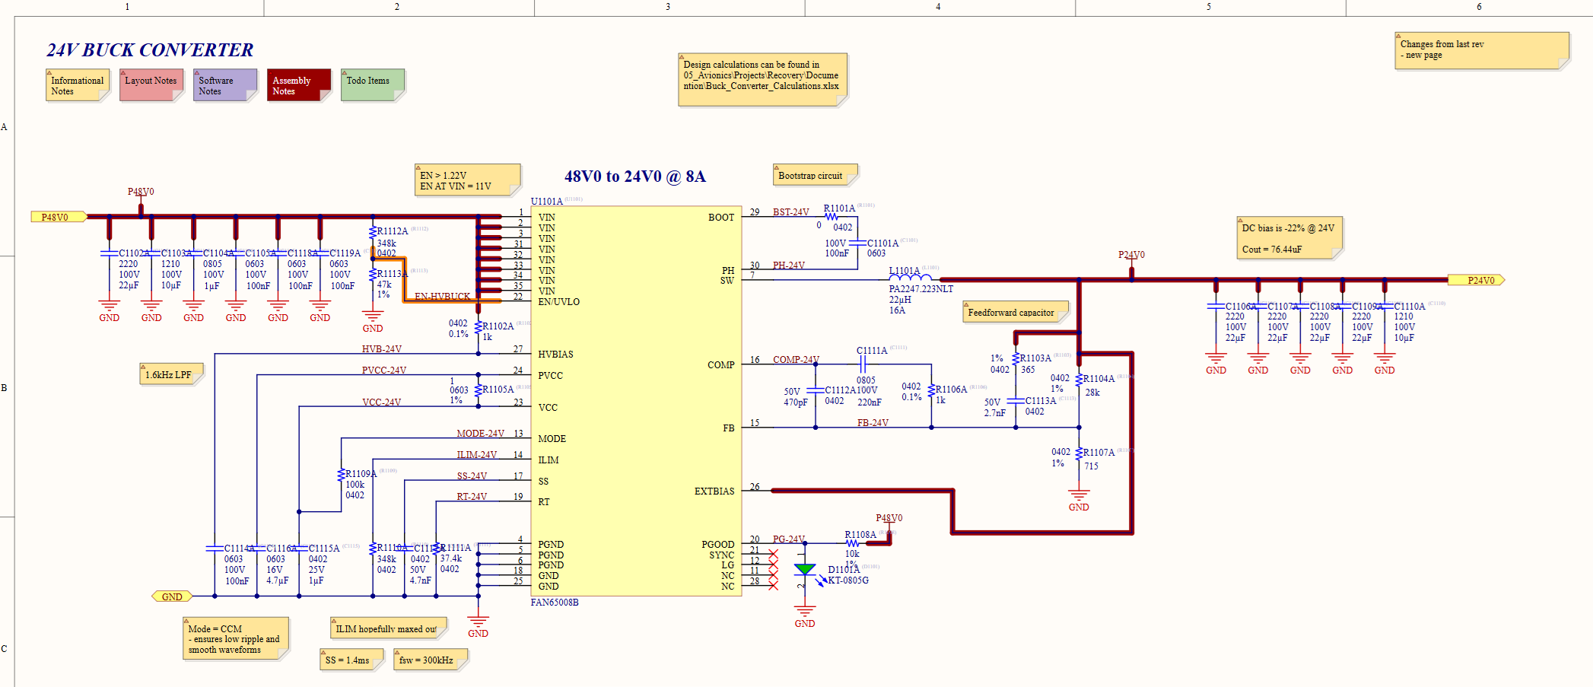Select the green Todo Items box
1593x687 pixels.
tap(373, 85)
